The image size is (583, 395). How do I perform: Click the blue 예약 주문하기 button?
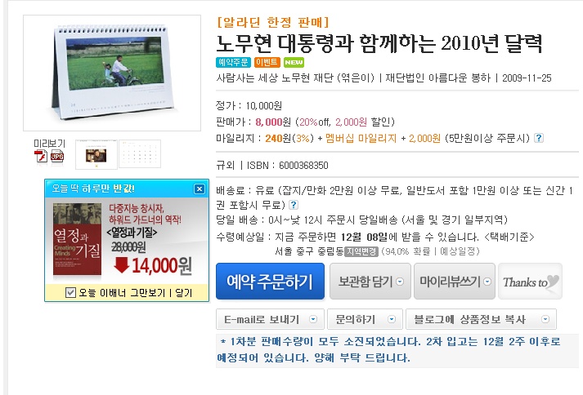[270, 282]
